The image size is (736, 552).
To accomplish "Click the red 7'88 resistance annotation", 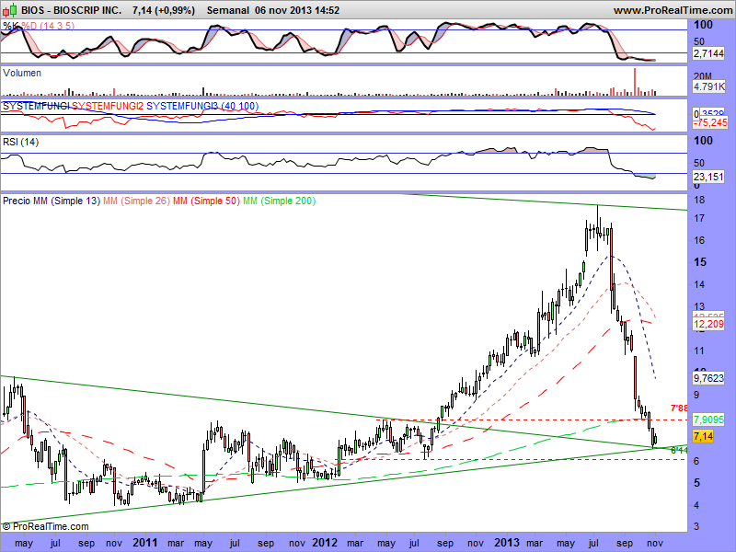I will click(679, 408).
